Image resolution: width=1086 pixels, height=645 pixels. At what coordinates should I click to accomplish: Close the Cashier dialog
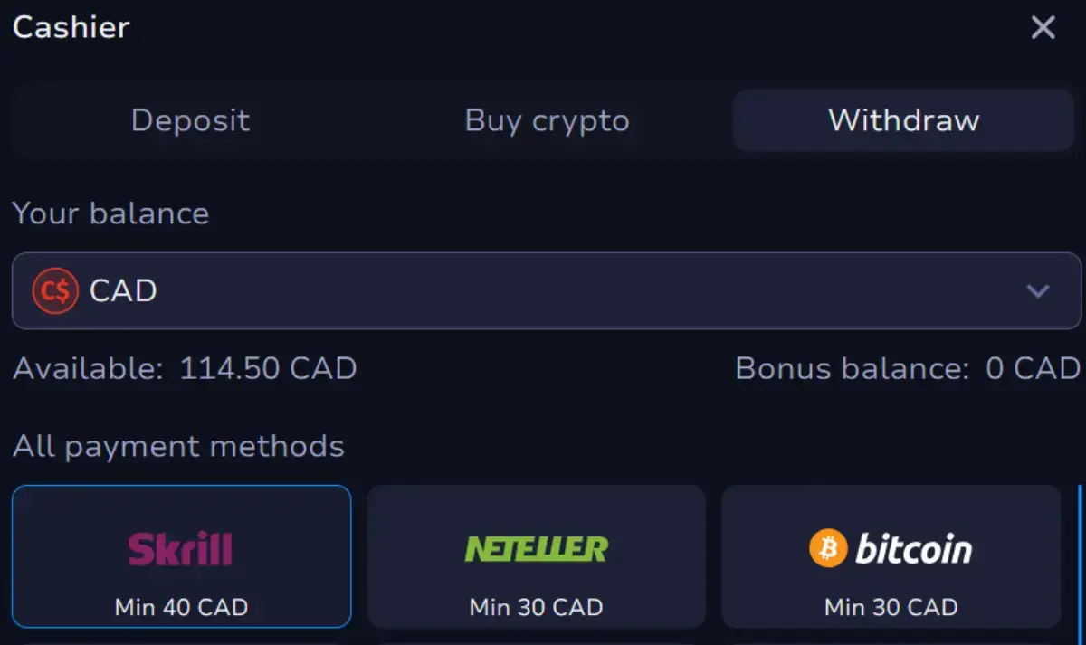[x=1043, y=27]
